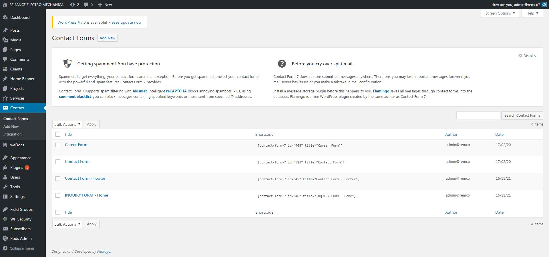Click the Add New button beside heading
This screenshot has width=549, height=257.
108,38
